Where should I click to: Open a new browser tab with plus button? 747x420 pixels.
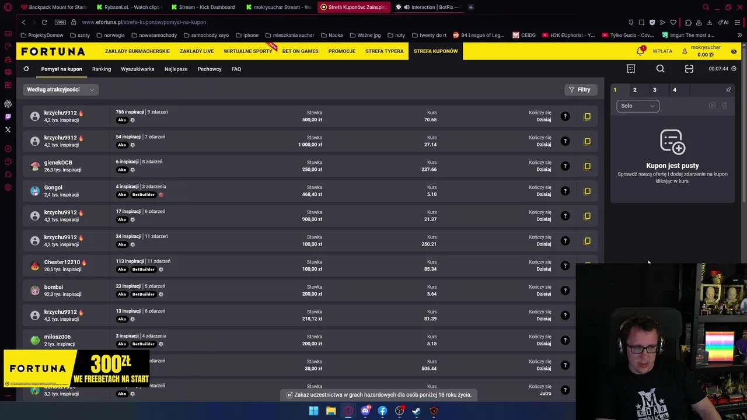pos(471,7)
